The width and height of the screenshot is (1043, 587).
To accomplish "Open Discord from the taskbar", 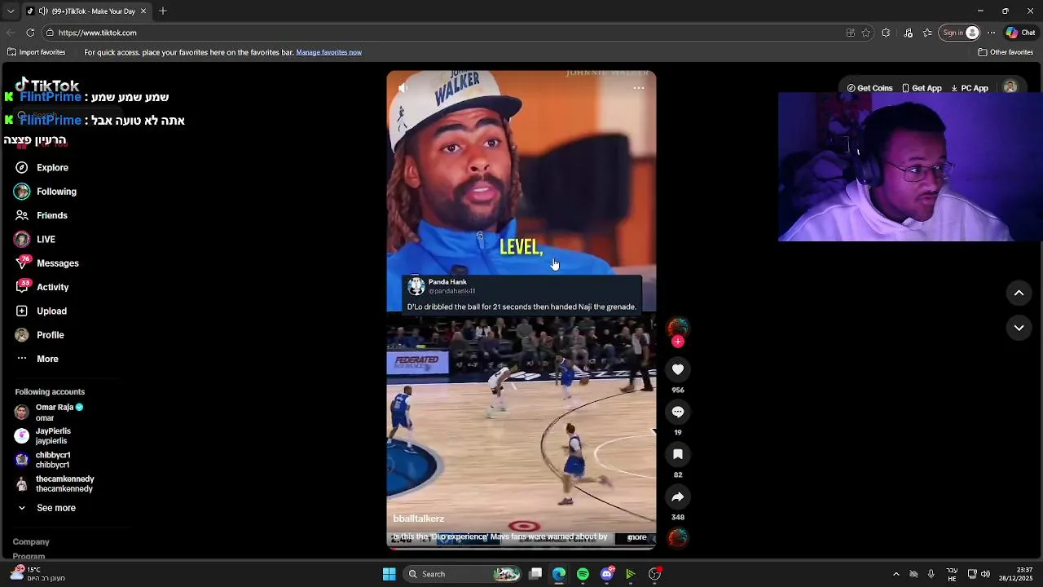I will (x=606, y=574).
